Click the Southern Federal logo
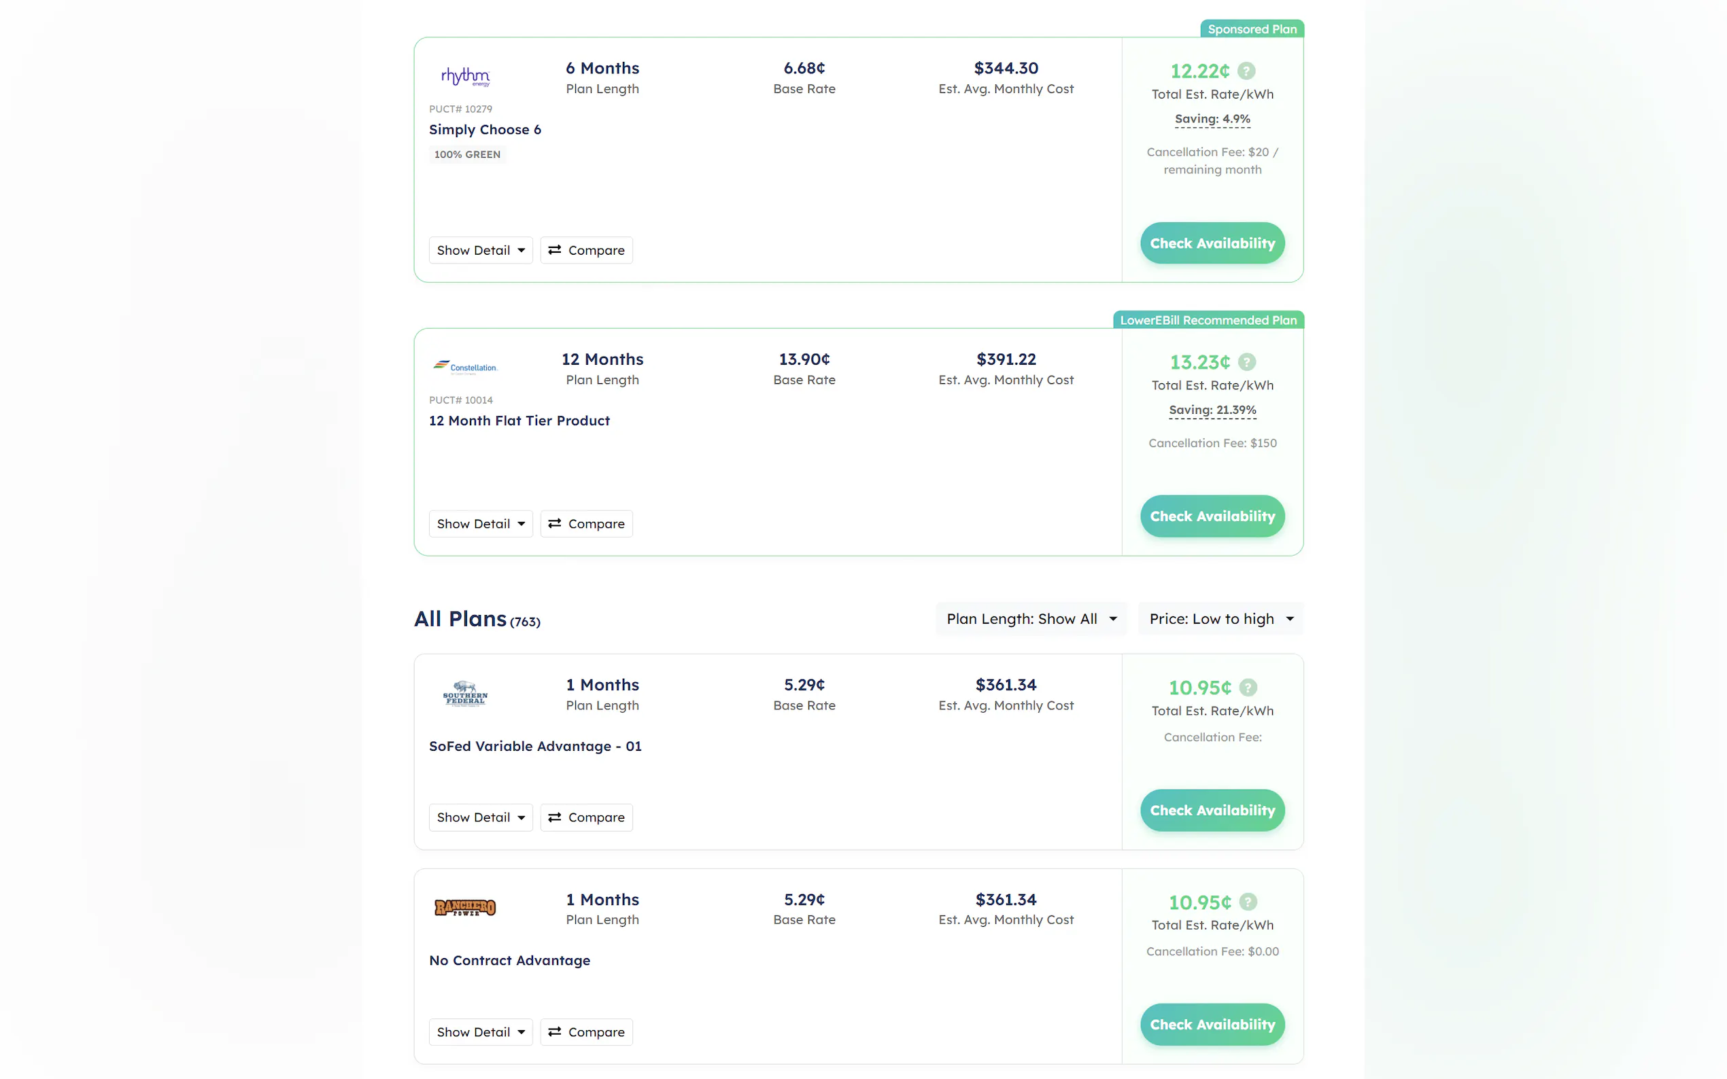This screenshot has width=1727, height=1079. [466, 694]
